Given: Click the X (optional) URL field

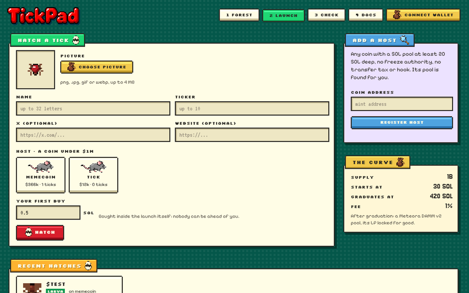Looking at the screenshot, I should coord(93,135).
